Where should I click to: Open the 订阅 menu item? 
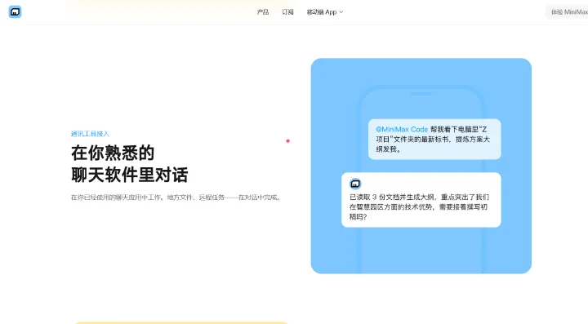coord(287,12)
